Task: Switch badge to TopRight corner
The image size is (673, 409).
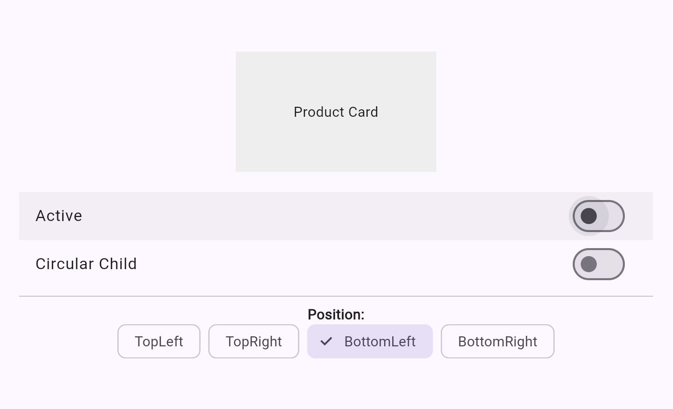Action: [253, 341]
